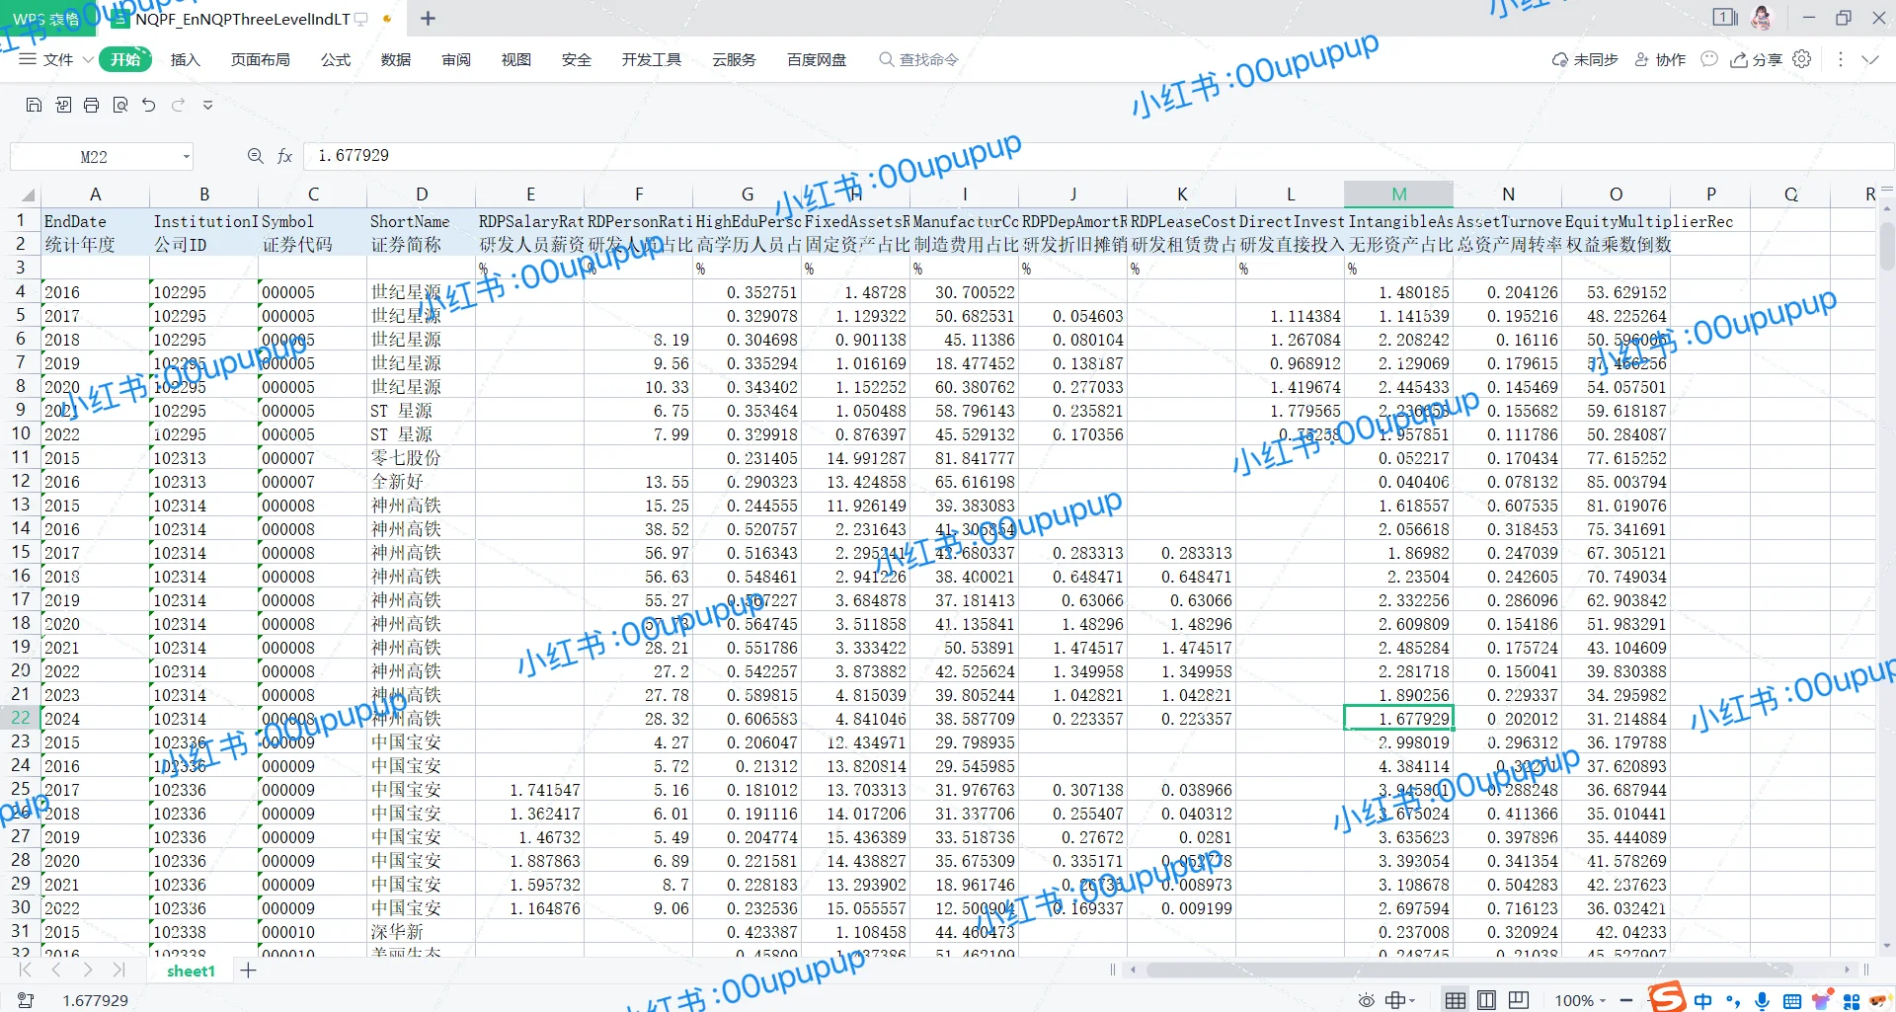Go to the first sheet using navigation arrow
This screenshot has width=1896, height=1012.
[25, 971]
